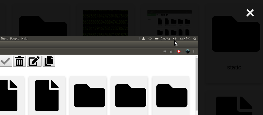
Task: Click the vertical page scrollbar
Action: (x=197, y=85)
